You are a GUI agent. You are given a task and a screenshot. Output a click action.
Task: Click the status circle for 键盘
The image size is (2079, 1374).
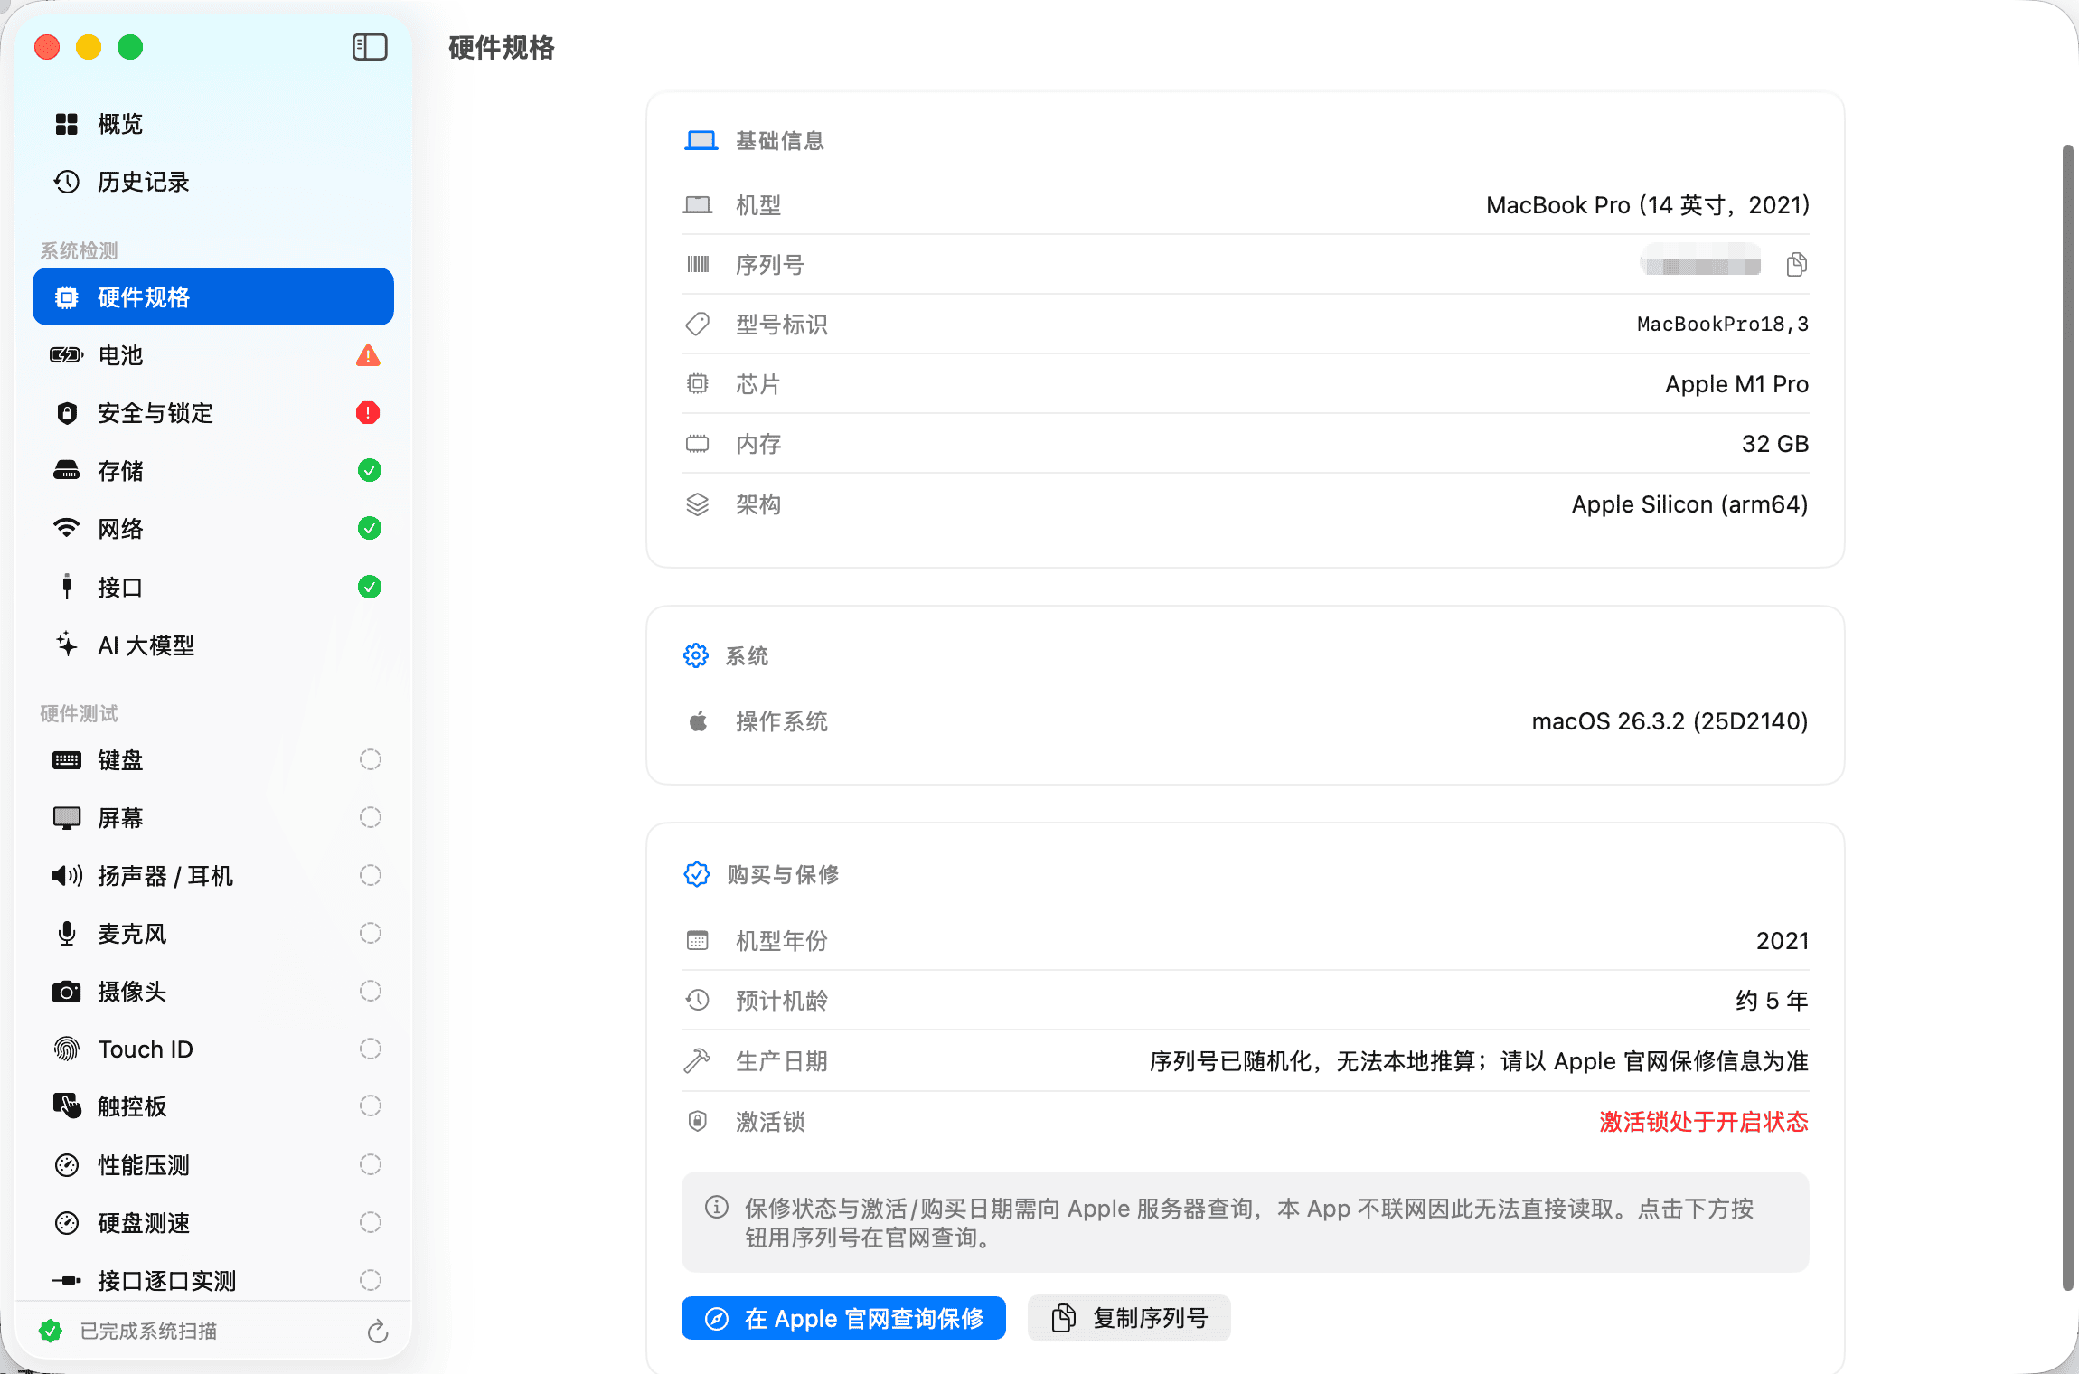(x=370, y=759)
